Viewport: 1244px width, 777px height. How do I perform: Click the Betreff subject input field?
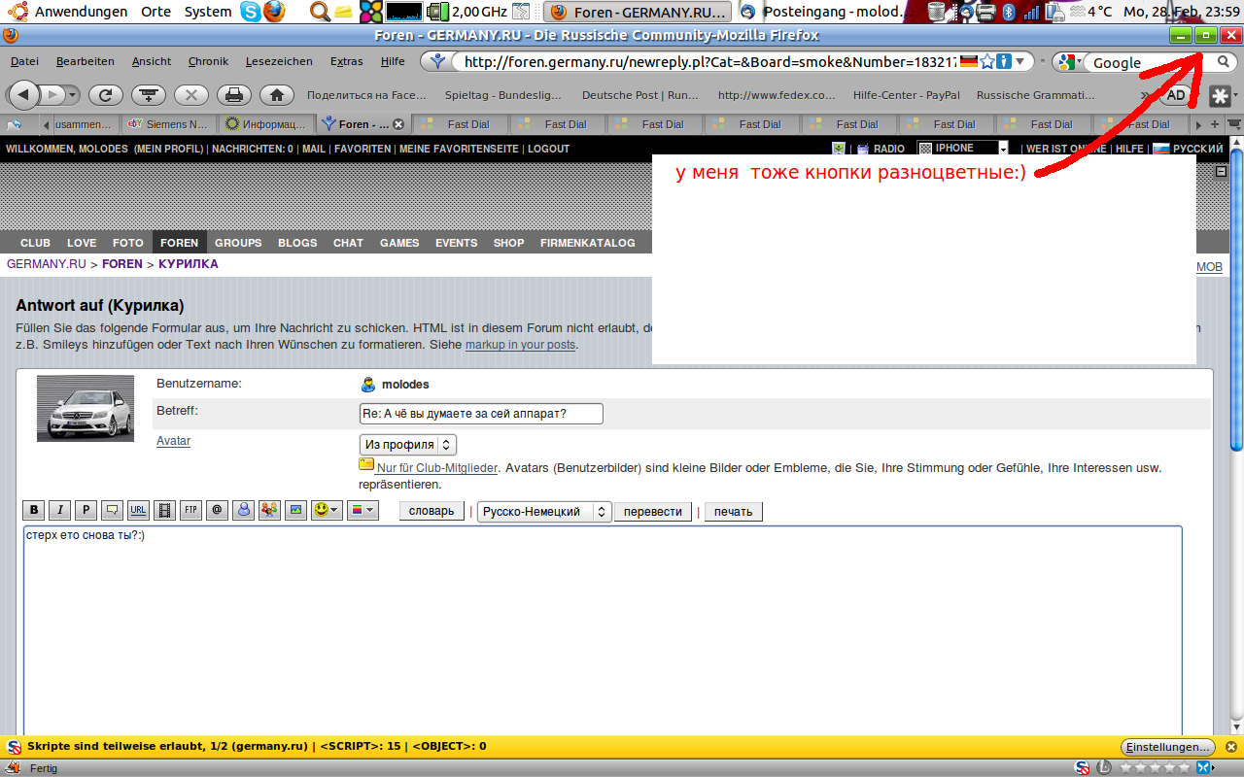[x=481, y=414]
